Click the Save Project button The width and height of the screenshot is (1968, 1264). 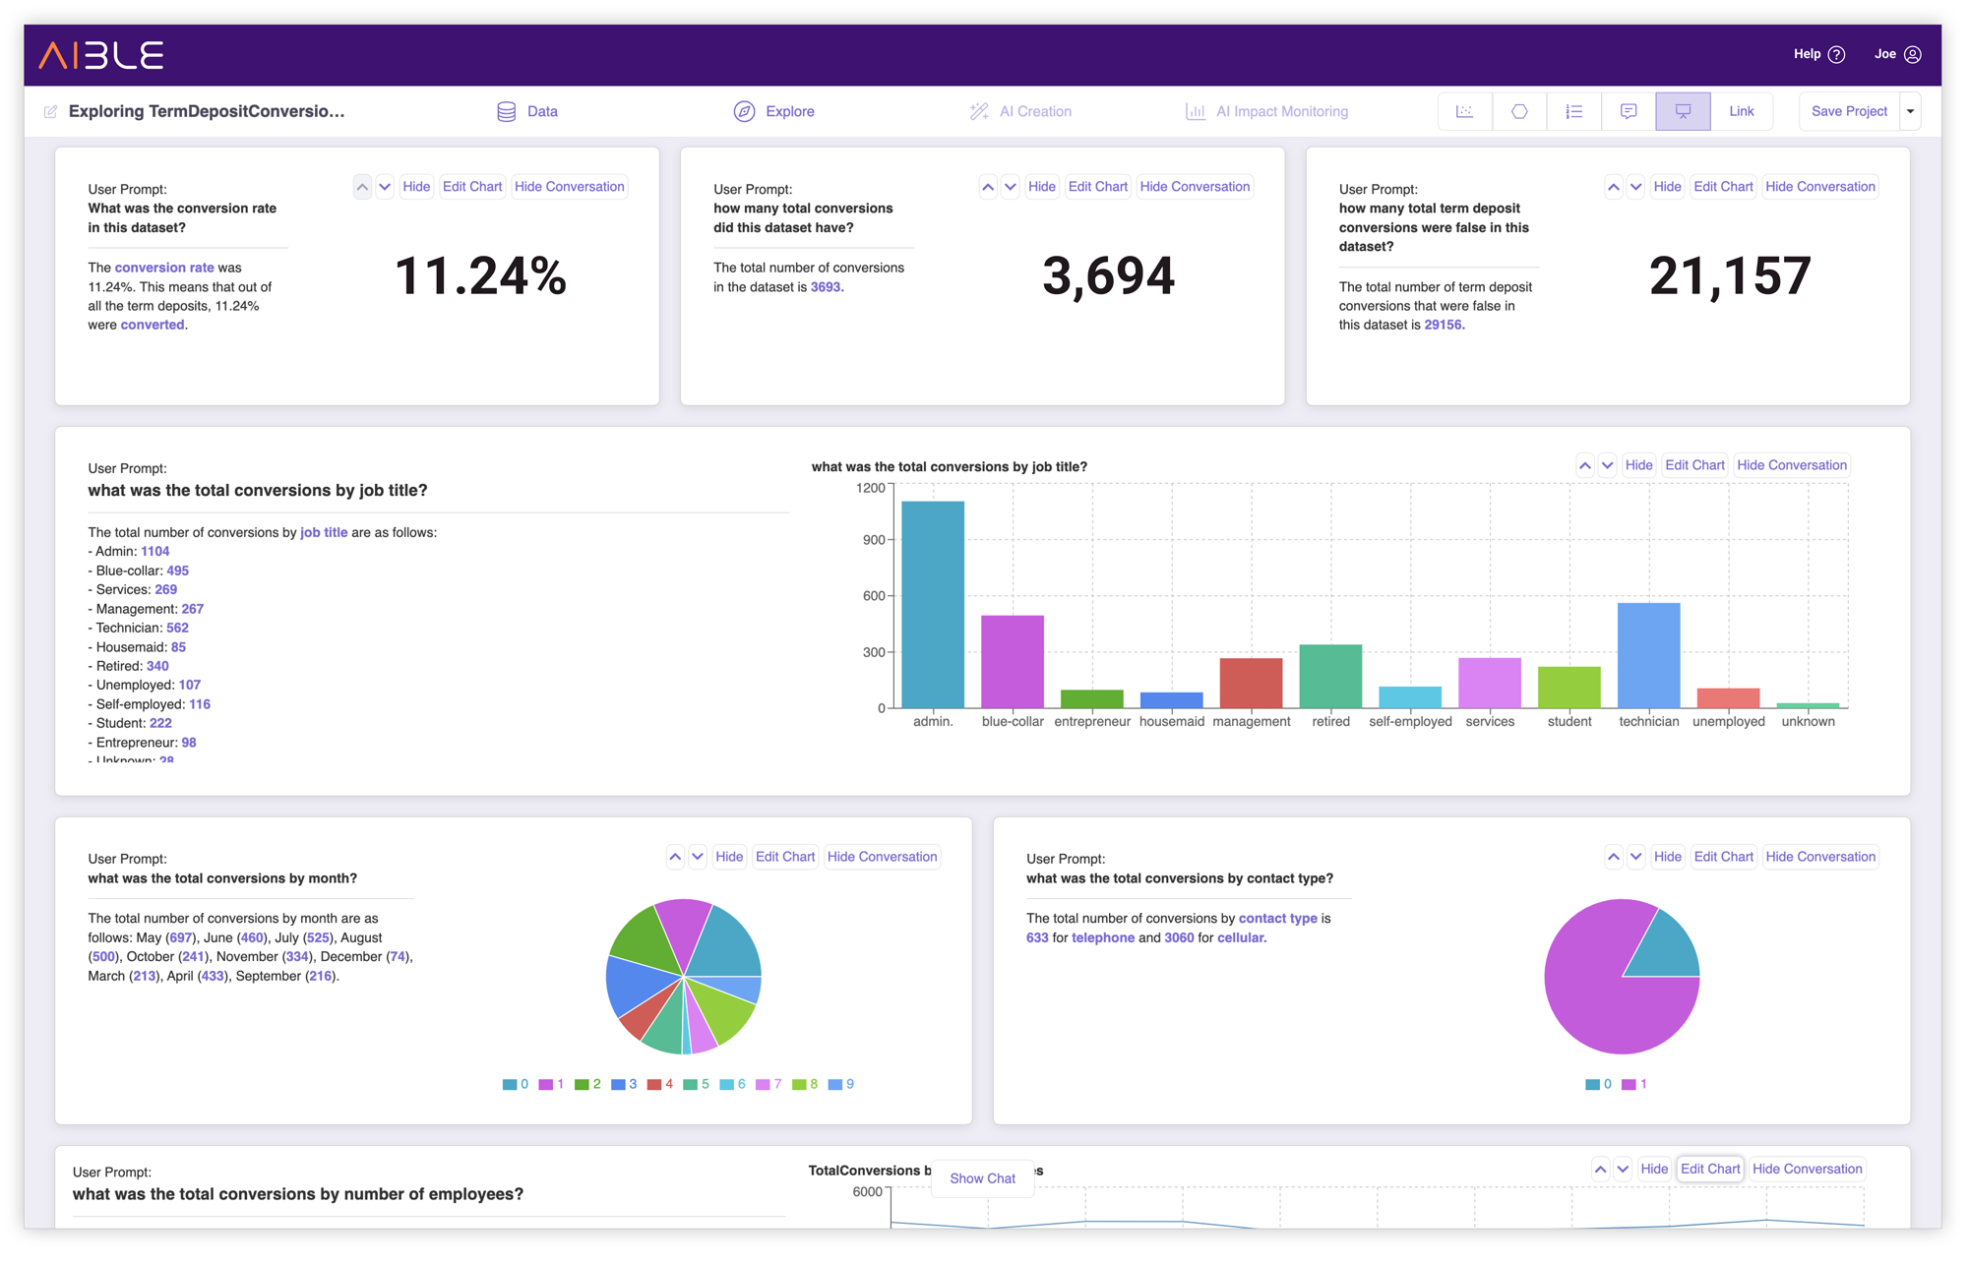[x=1850, y=111]
